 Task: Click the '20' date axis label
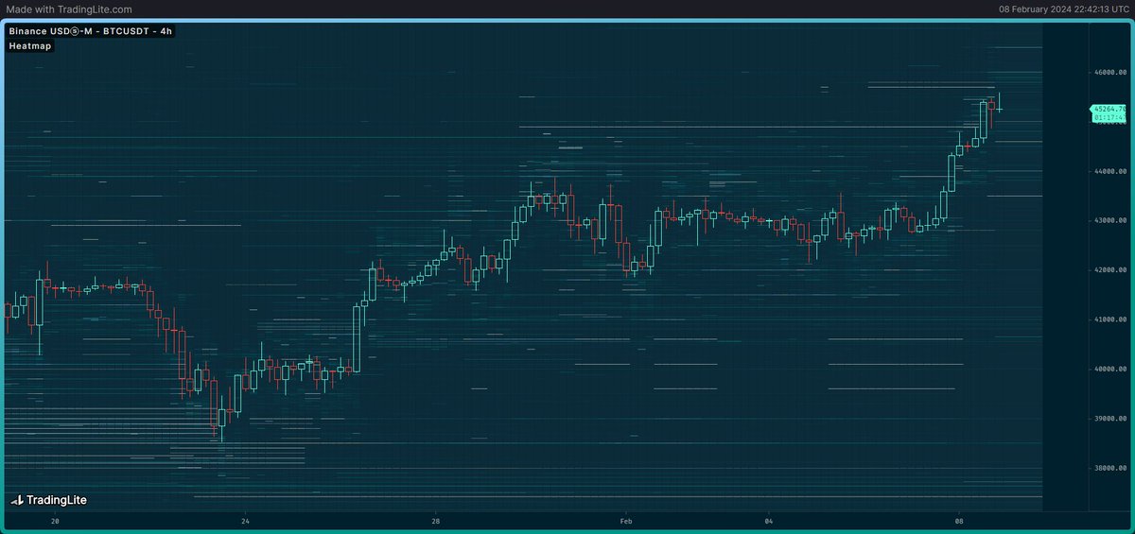point(55,521)
